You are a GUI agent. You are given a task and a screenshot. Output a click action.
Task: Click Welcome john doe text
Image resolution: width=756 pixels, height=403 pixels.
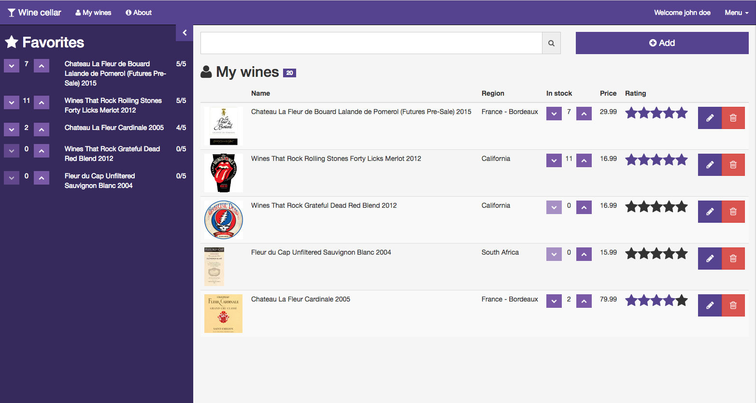pos(682,13)
